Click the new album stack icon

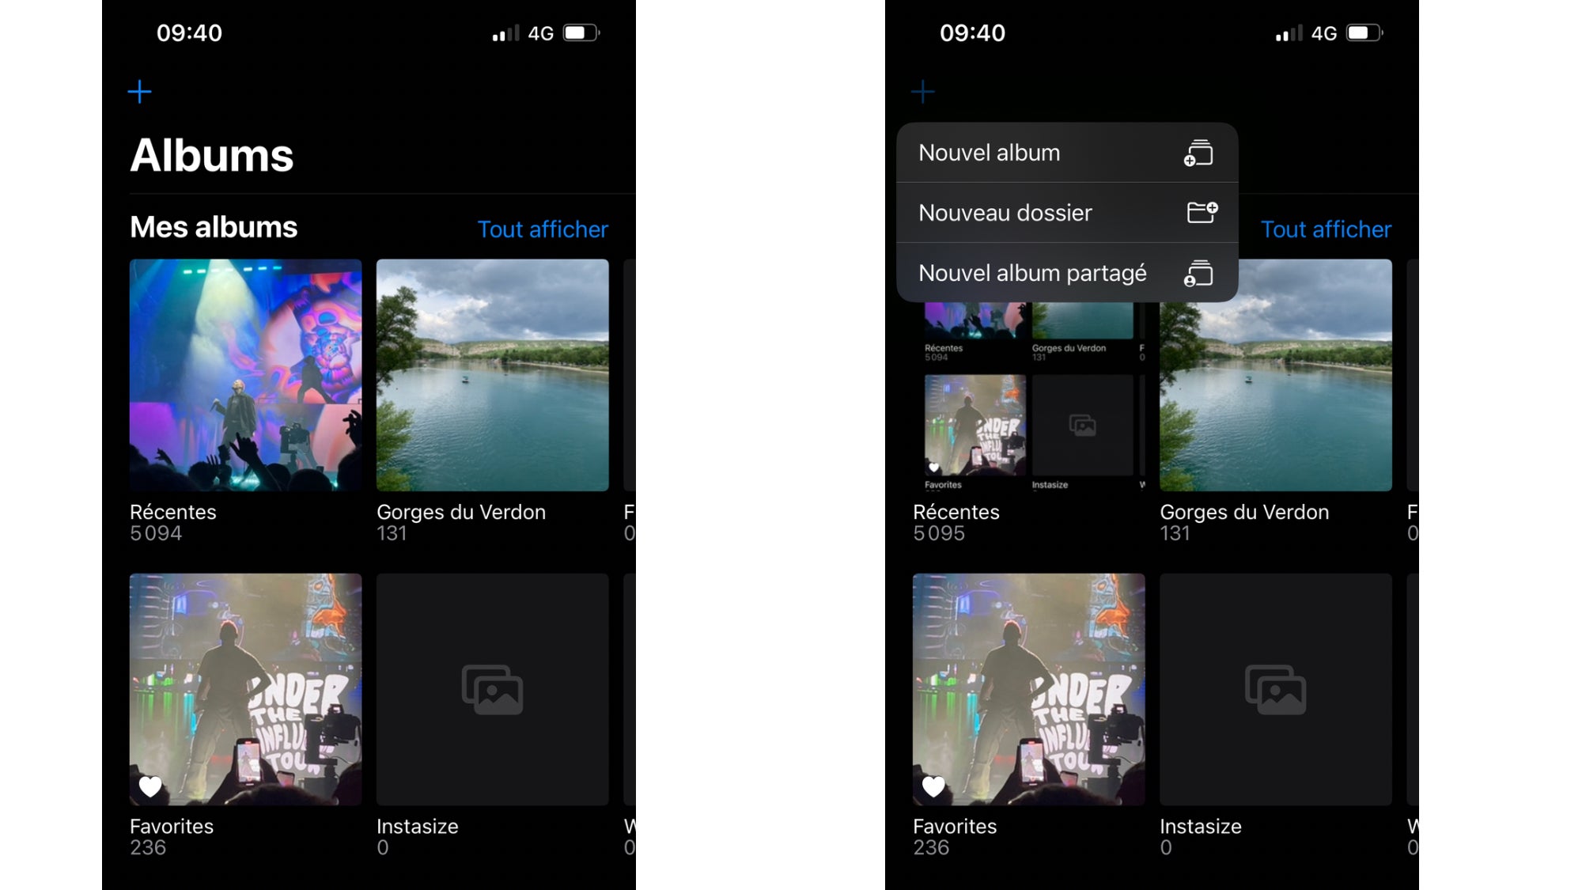pos(1198,153)
